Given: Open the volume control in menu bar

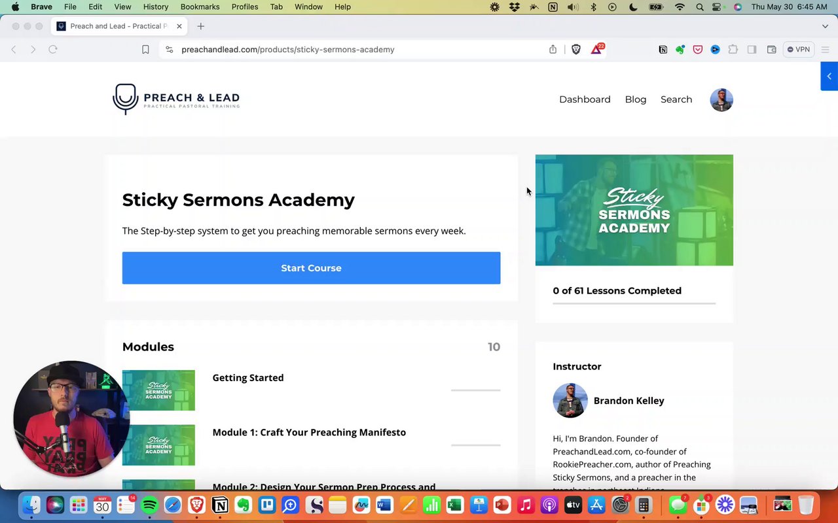Looking at the screenshot, I should click(573, 7).
